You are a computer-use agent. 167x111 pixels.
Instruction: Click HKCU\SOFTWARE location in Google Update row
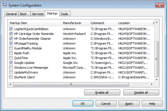pyautogui.click(x=133, y=63)
